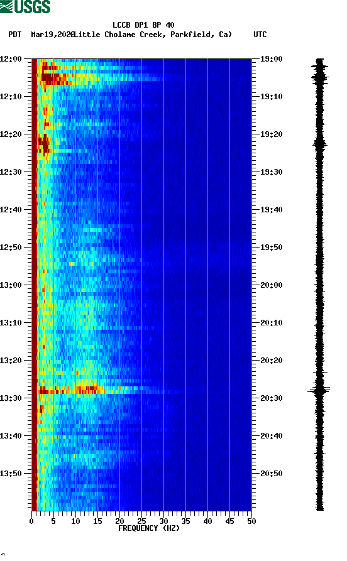
Task: Click the 12:40 PDT time label
Action: tap(11, 209)
